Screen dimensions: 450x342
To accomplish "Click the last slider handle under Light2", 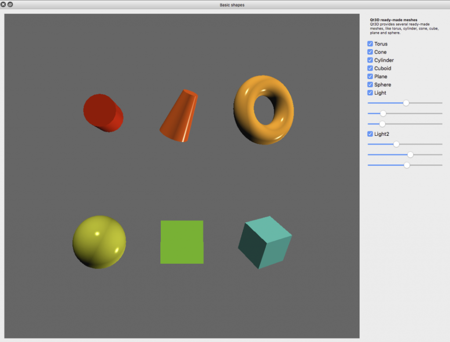I will (x=407, y=165).
